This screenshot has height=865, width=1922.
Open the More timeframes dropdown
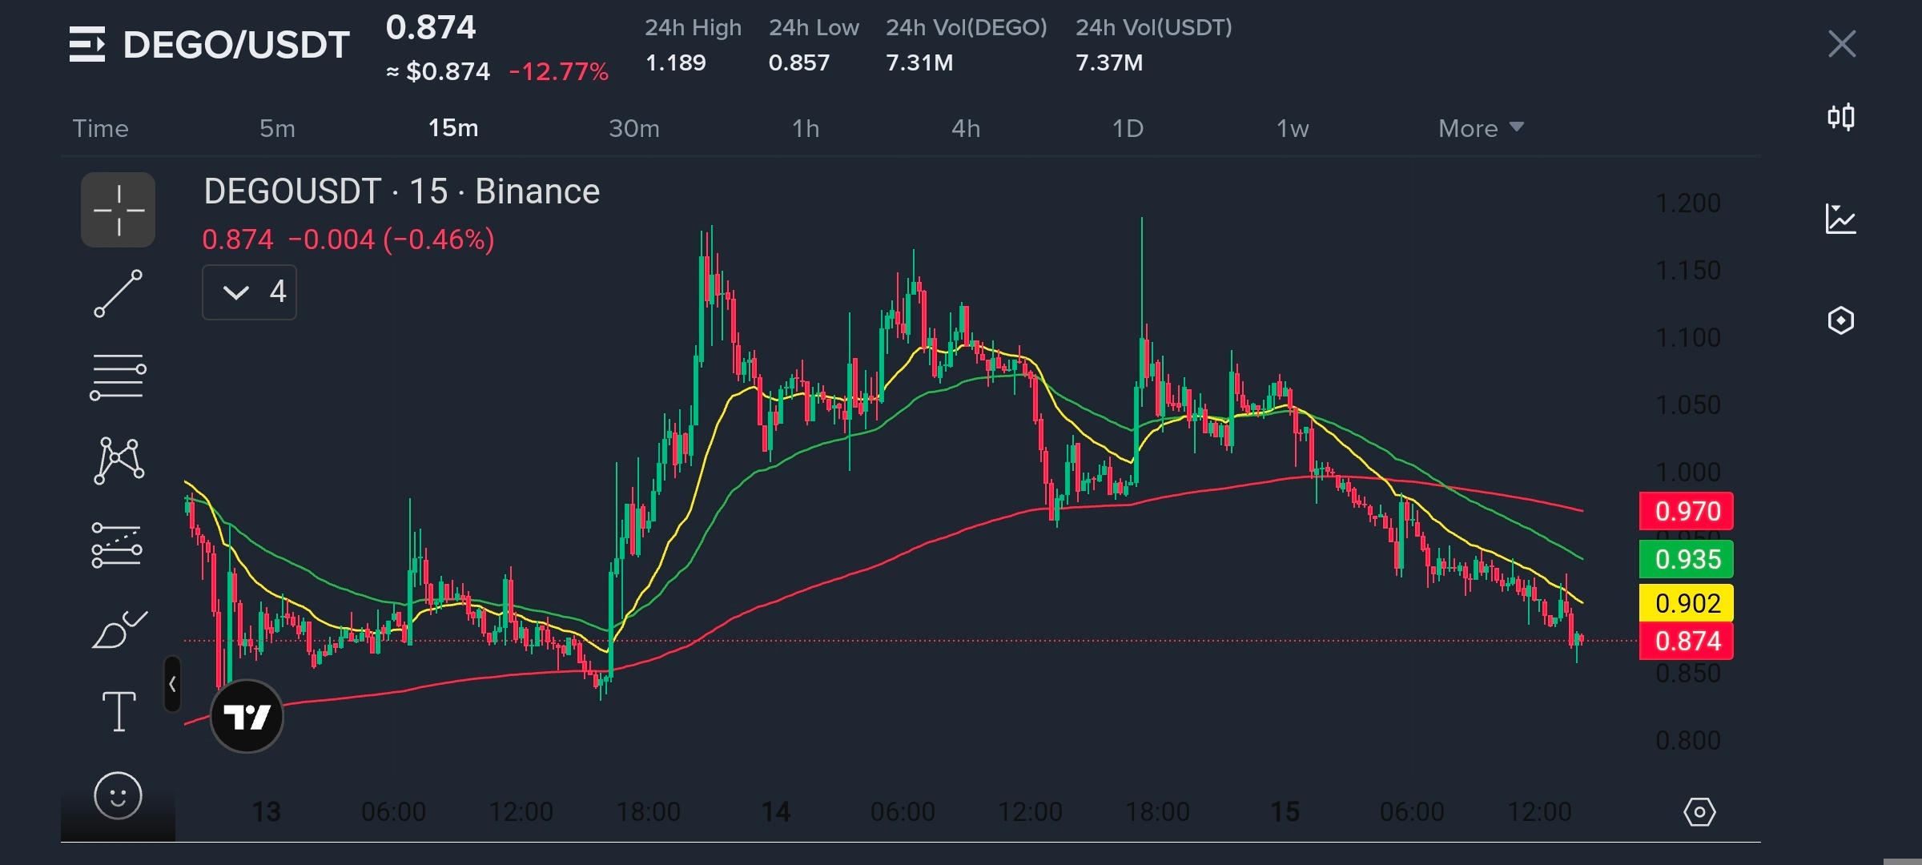click(1480, 128)
